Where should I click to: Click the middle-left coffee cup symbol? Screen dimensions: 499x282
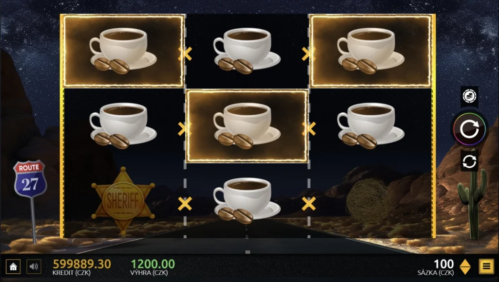tap(123, 126)
